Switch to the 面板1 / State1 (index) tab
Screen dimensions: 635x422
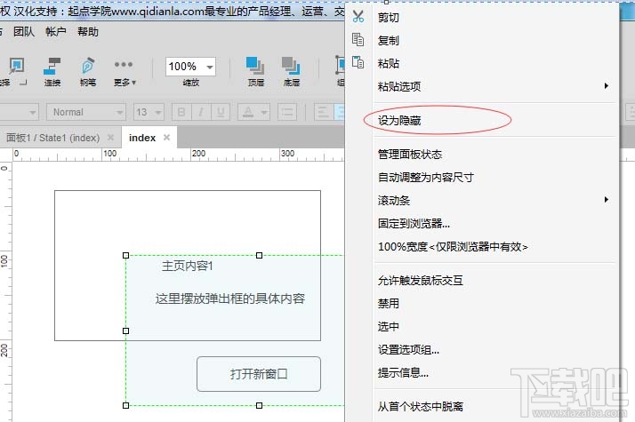52,138
